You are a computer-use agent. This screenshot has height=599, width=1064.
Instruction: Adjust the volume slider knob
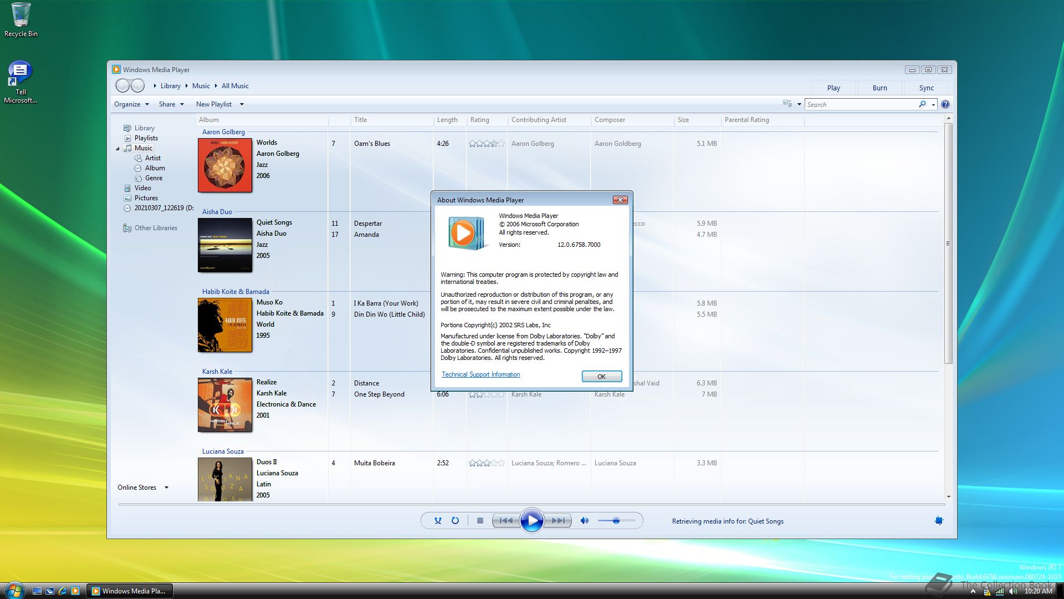[x=616, y=521]
